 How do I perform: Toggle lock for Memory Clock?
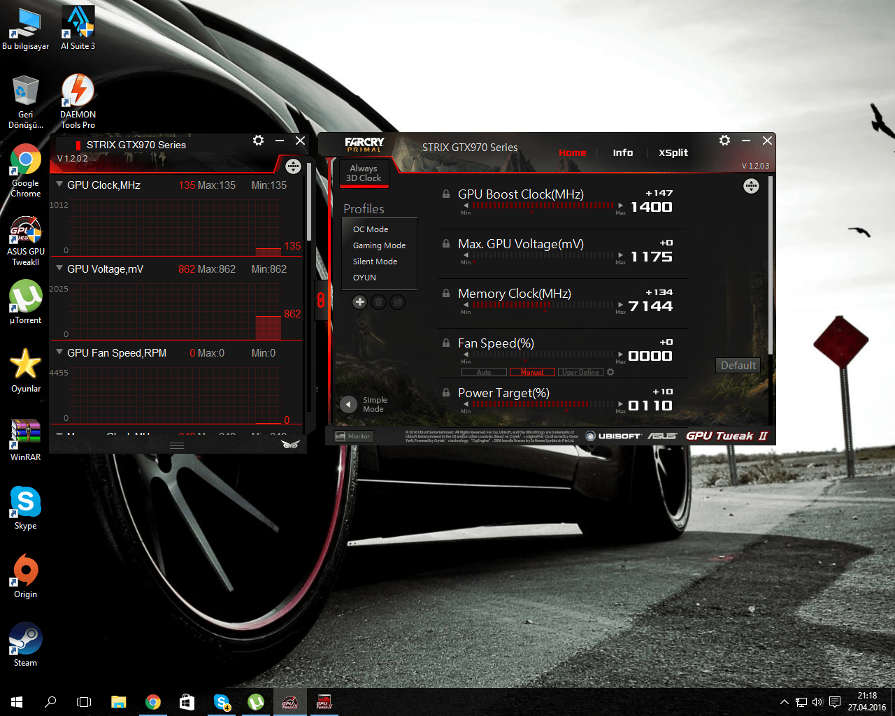(x=446, y=293)
